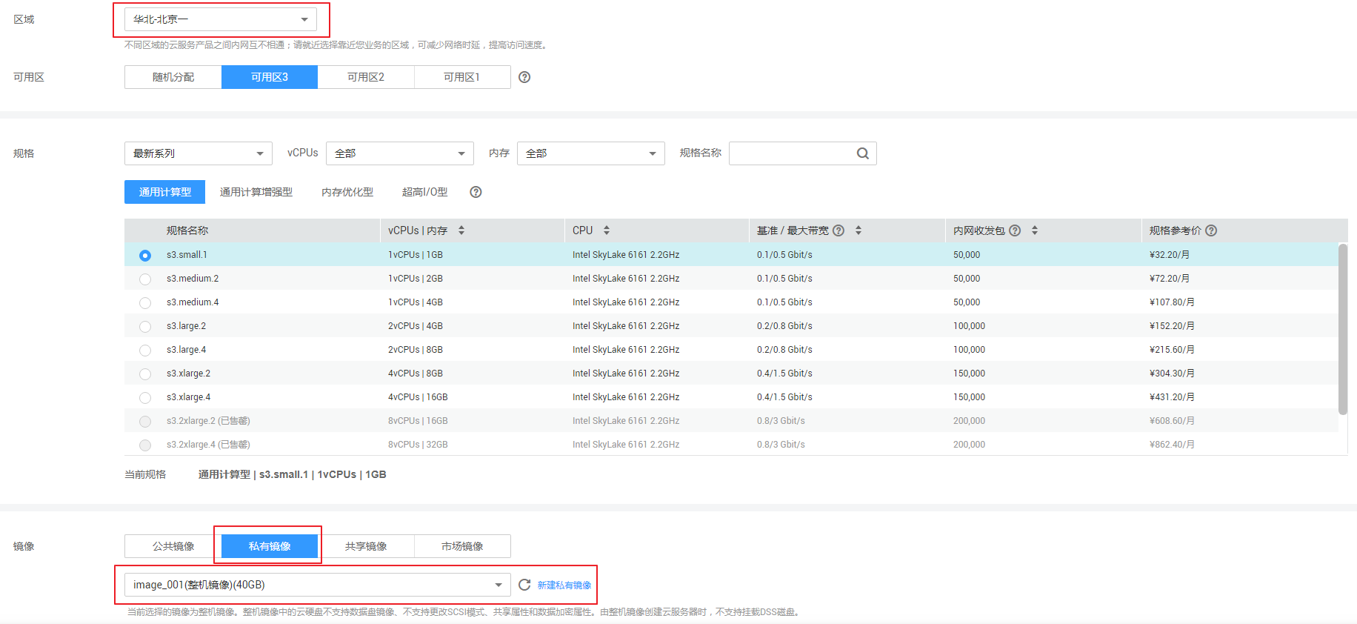The height and width of the screenshot is (624, 1357).
Task: Click the help icon beside 可用区1
Action: [524, 77]
